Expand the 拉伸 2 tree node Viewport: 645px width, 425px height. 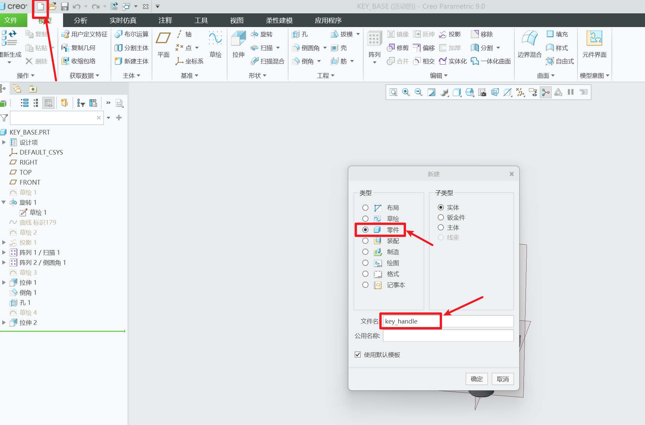click(4, 323)
